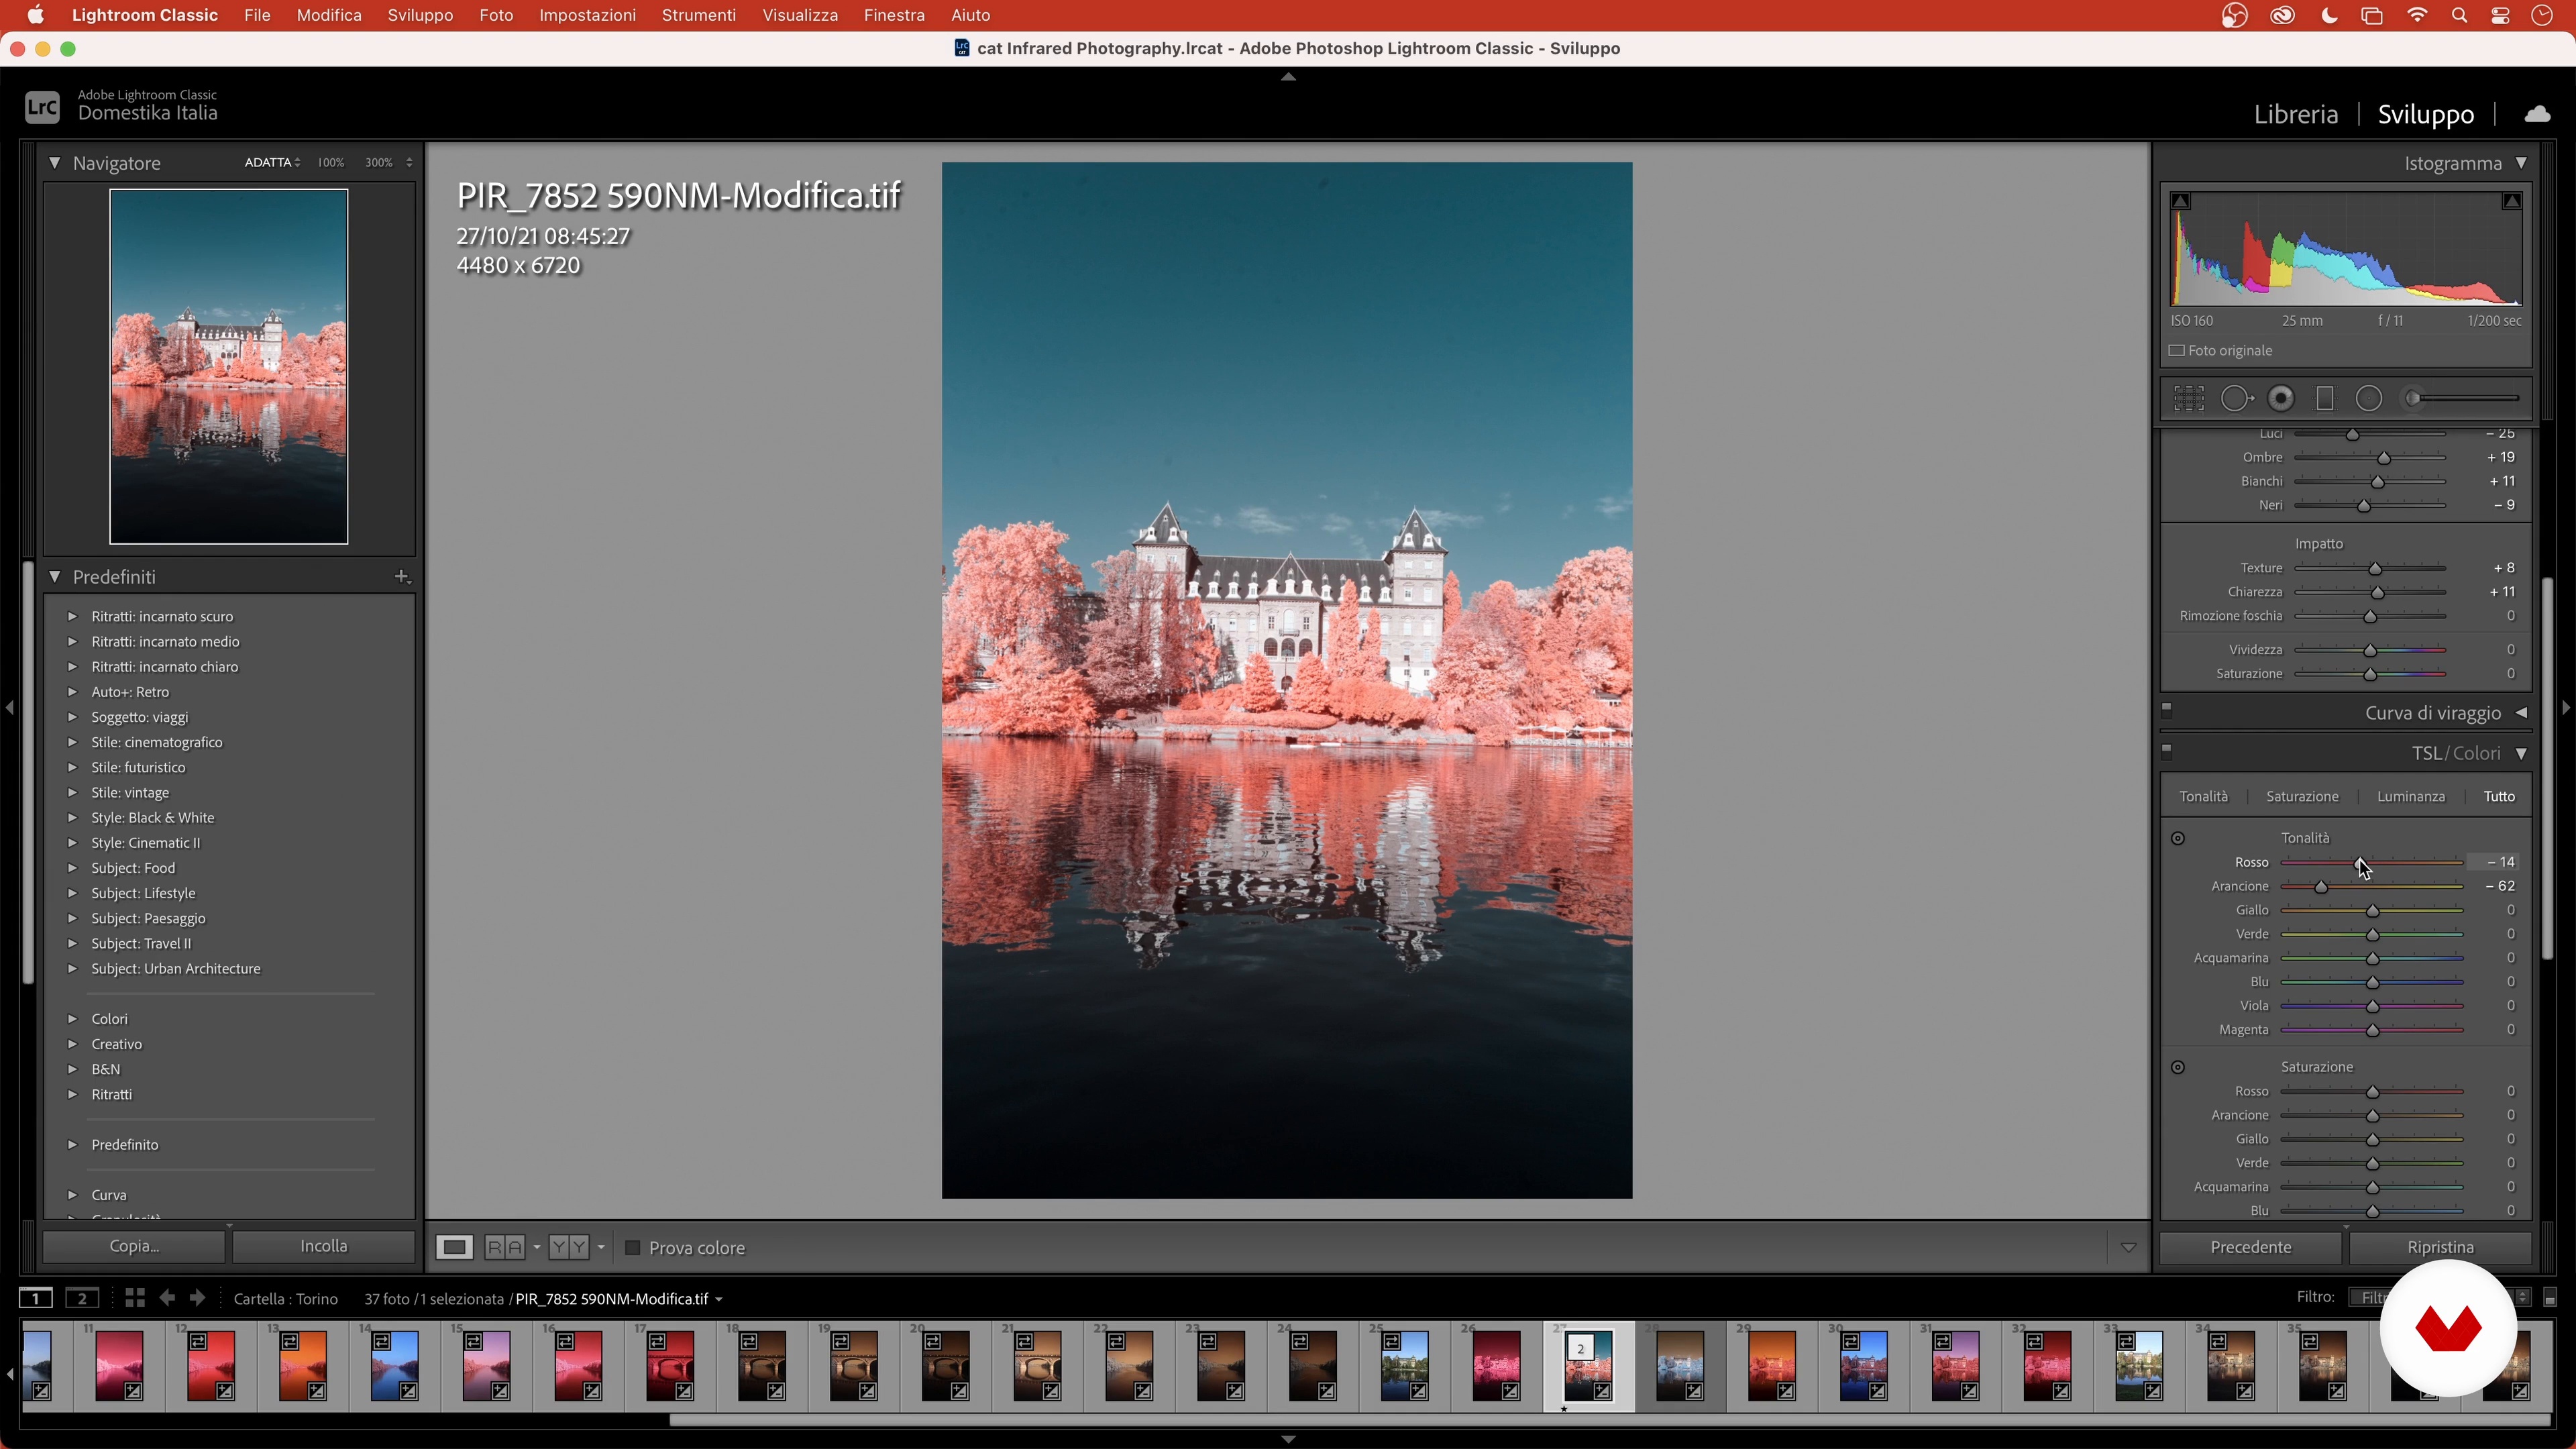
Task: Click the Before/After RA view button
Action: [x=505, y=1247]
